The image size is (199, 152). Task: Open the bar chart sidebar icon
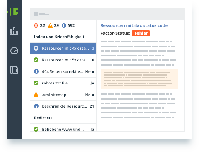pos(14,31)
